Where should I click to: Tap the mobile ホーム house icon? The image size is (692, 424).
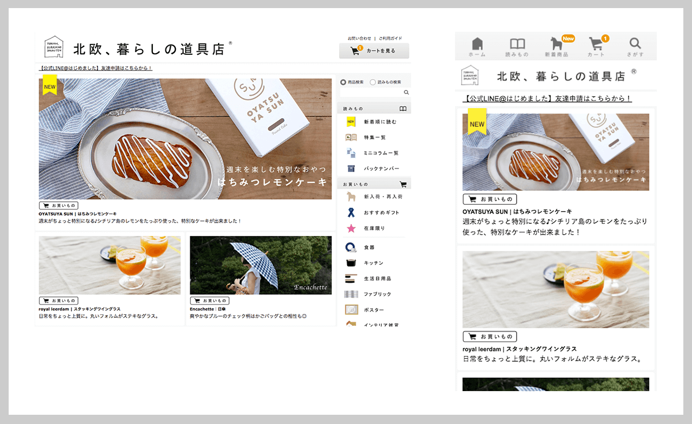(x=476, y=44)
